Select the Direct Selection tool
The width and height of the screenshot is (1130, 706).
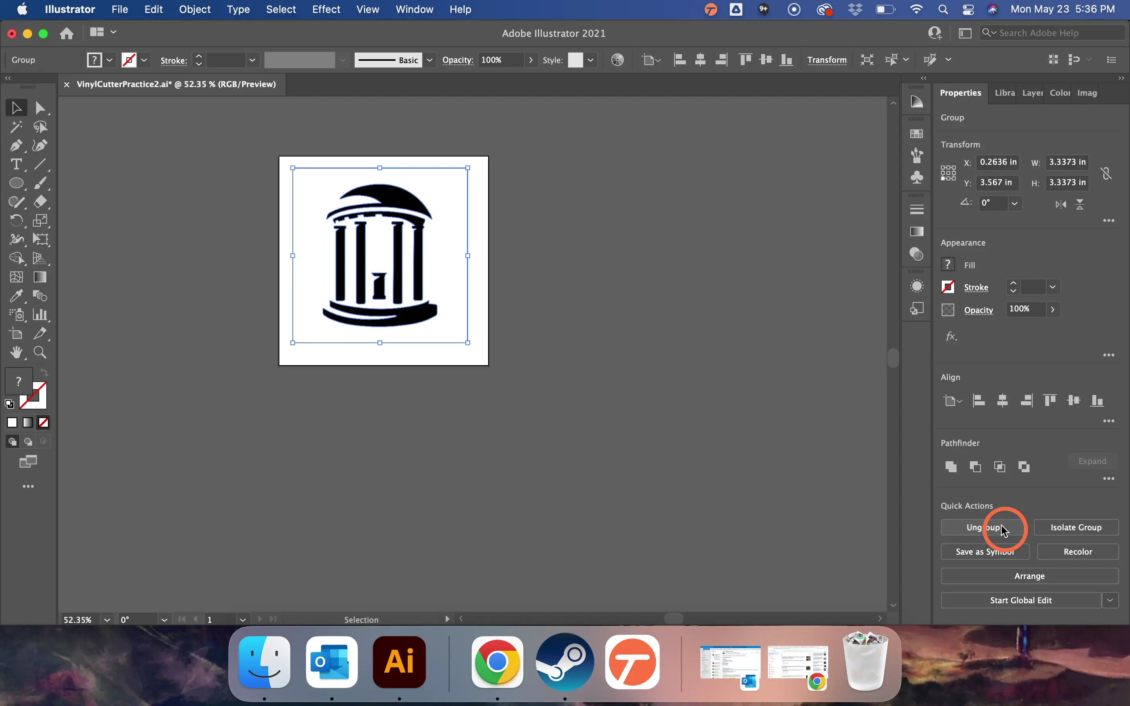tap(40, 108)
